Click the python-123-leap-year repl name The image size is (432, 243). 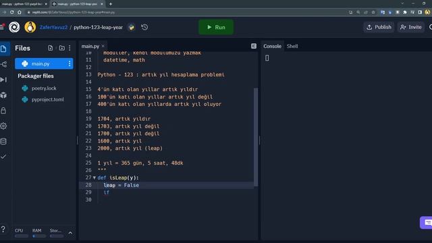tap(98, 27)
